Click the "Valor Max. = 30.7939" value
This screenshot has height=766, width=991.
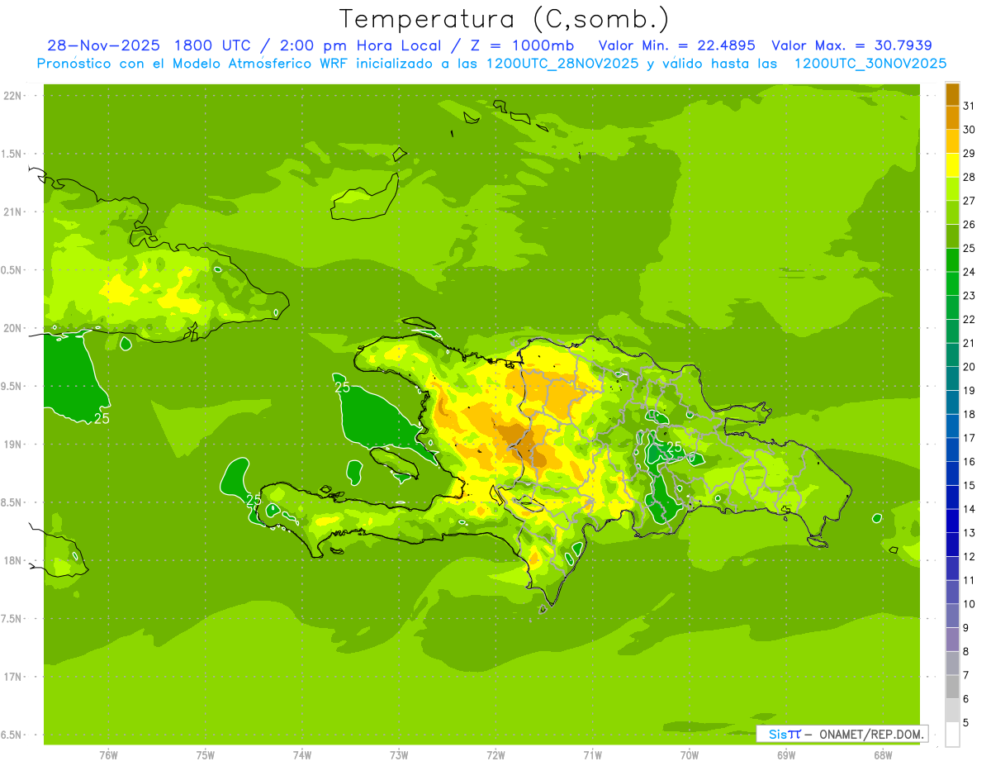tap(851, 45)
